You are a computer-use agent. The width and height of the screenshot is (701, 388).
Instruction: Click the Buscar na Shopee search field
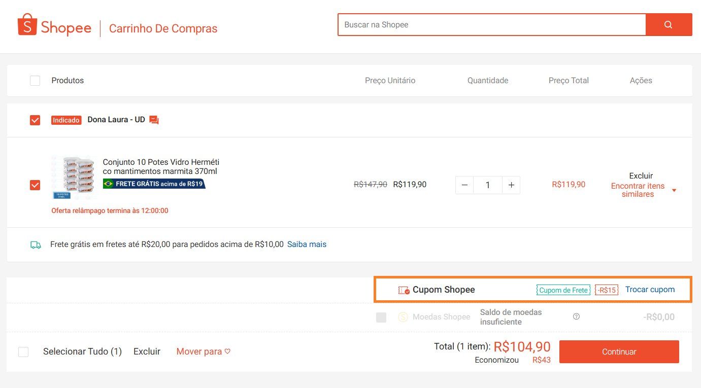point(492,25)
